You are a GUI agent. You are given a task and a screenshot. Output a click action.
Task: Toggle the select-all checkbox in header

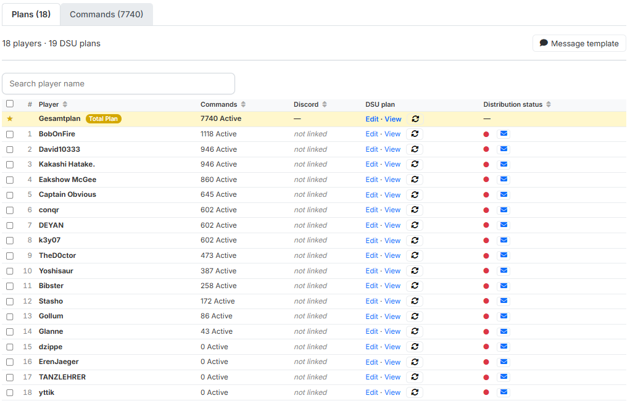coord(10,104)
